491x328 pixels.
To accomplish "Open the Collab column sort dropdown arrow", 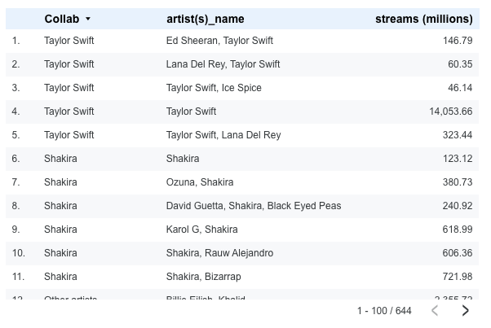I will click(x=88, y=19).
